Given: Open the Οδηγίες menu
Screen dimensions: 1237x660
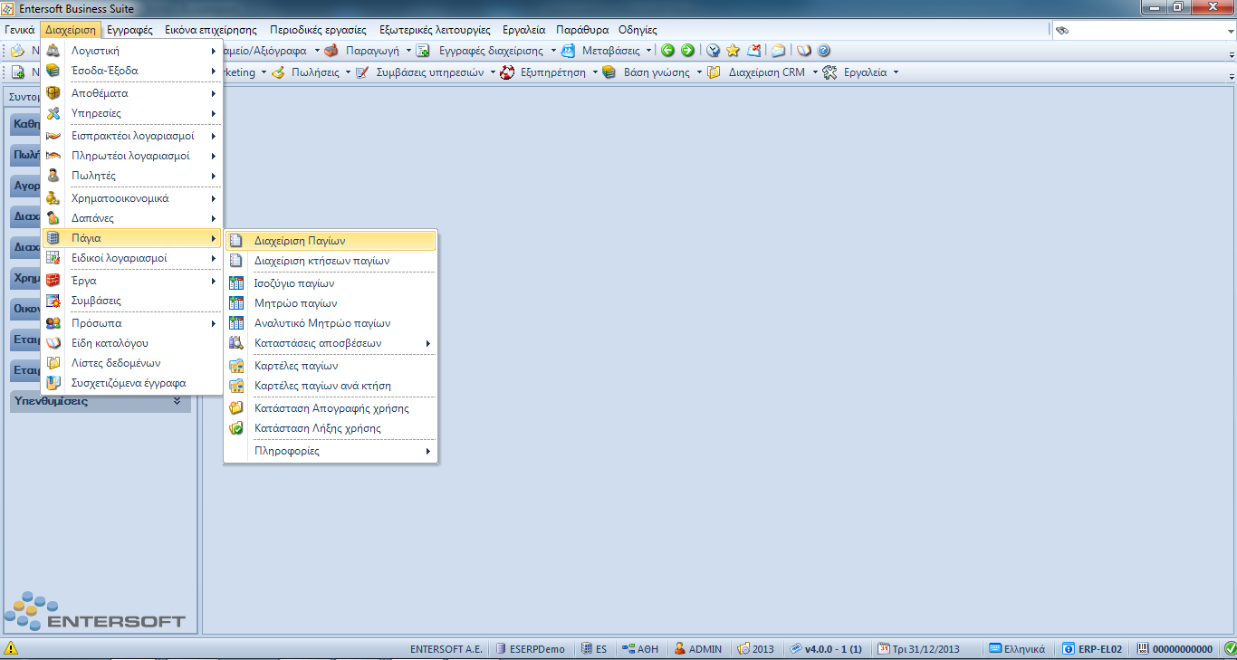Looking at the screenshot, I should point(638,30).
